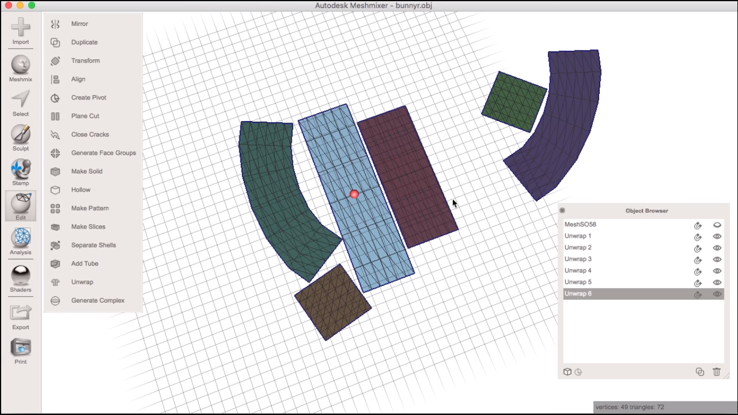Select Unwrap 5 in Object Browser

[x=643, y=282]
